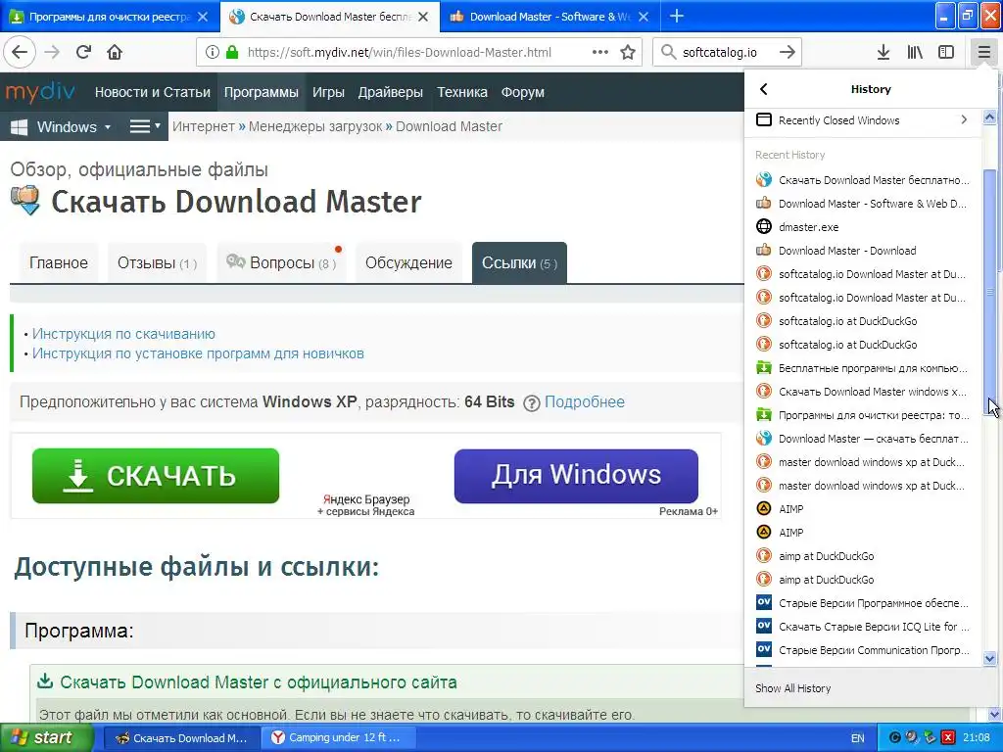Open a new tab with the plus
Viewport: 1003px width, 752px height.
(677, 16)
